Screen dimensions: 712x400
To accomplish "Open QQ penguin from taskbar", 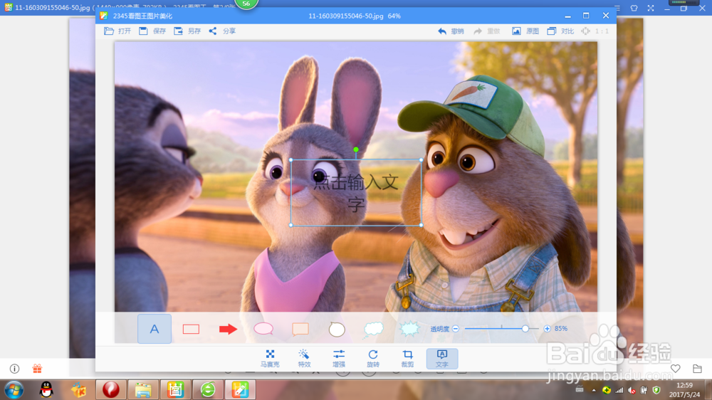I will click(x=46, y=390).
